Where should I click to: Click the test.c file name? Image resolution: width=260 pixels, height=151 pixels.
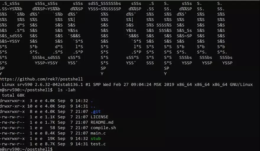pos(98,144)
